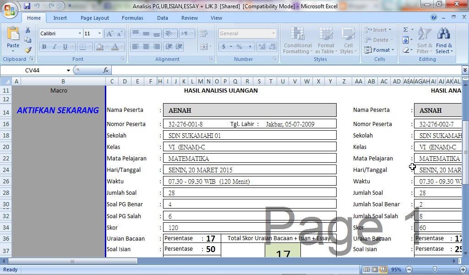Zoom in with the plus button

[463, 269]
